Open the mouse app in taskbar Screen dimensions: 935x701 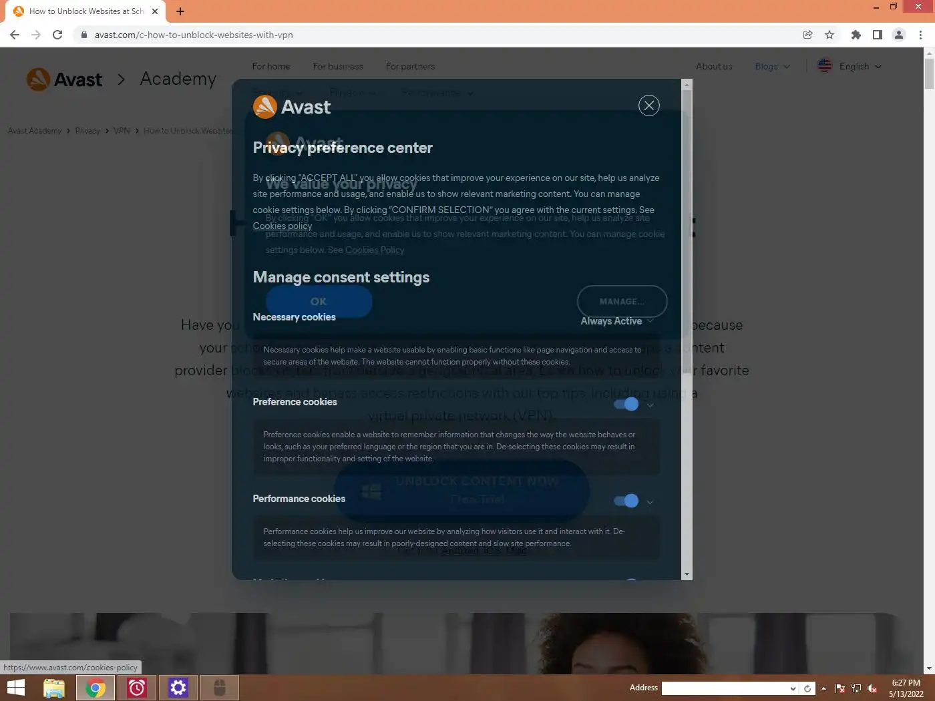click(x=220, y=688)
